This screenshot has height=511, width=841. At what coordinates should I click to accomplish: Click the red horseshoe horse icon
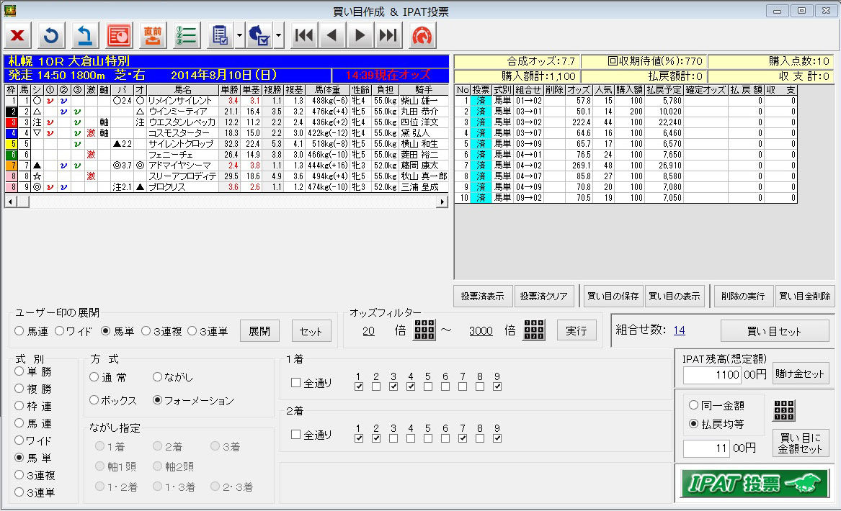[422, 36]
